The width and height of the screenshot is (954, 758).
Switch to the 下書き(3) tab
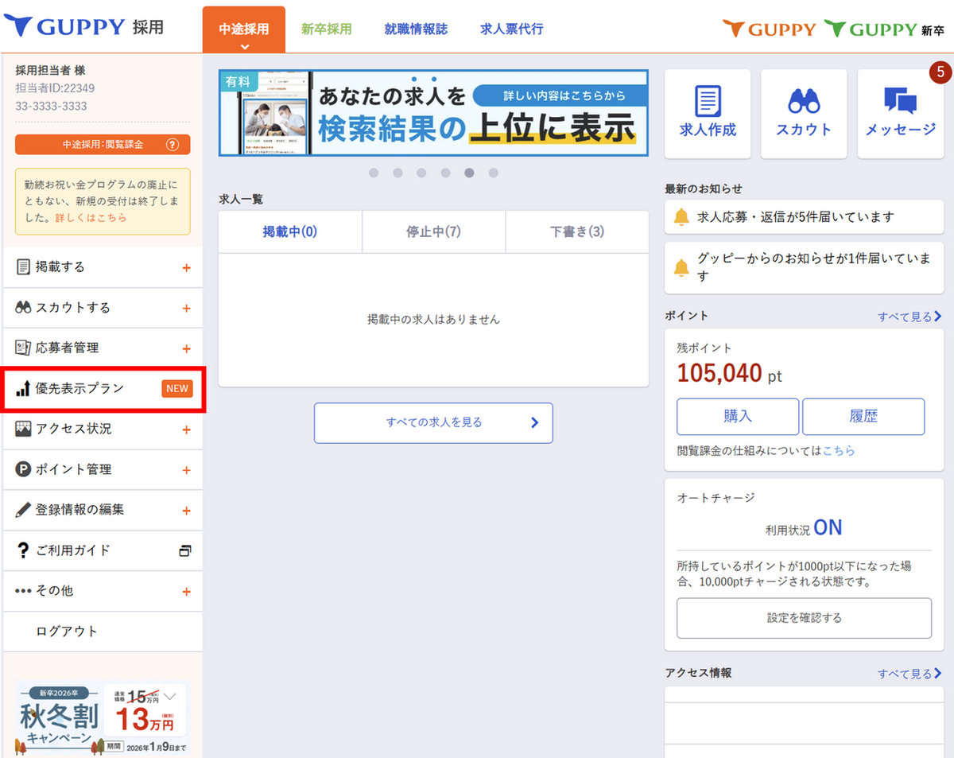pyautogui.click(x=576, y=232)
